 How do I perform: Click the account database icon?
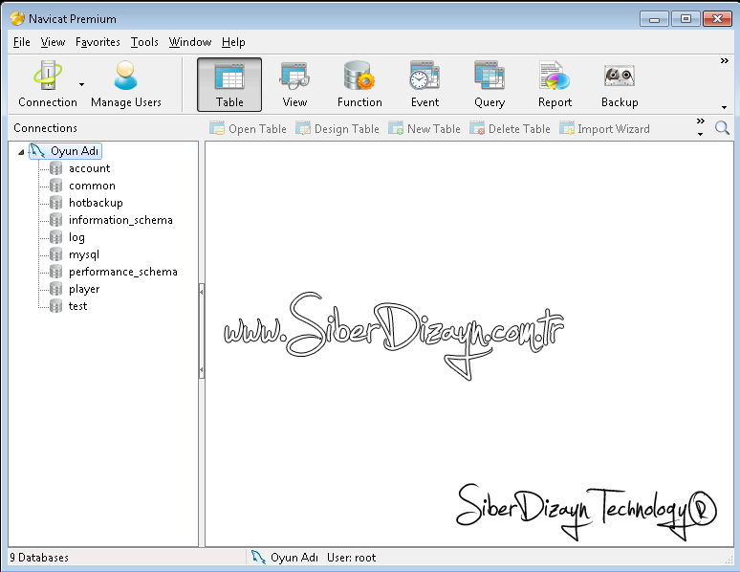click(x=56, y=168)
